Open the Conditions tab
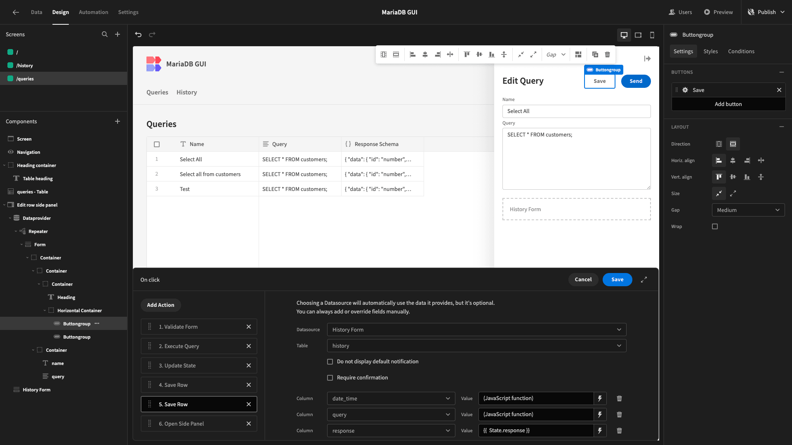The image size is (792, 445). pyautogui.click(x=741, y=51)
